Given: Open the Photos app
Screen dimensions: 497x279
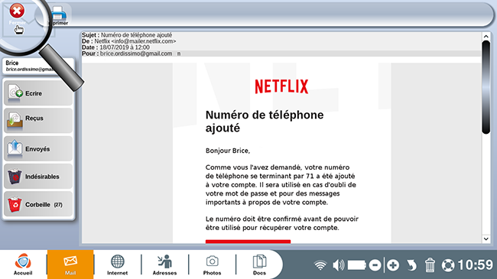Looking at the screenshot, I should [212, 264].
